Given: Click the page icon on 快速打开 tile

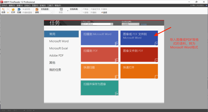Looking at the screenshot, I should click(156, 77).
